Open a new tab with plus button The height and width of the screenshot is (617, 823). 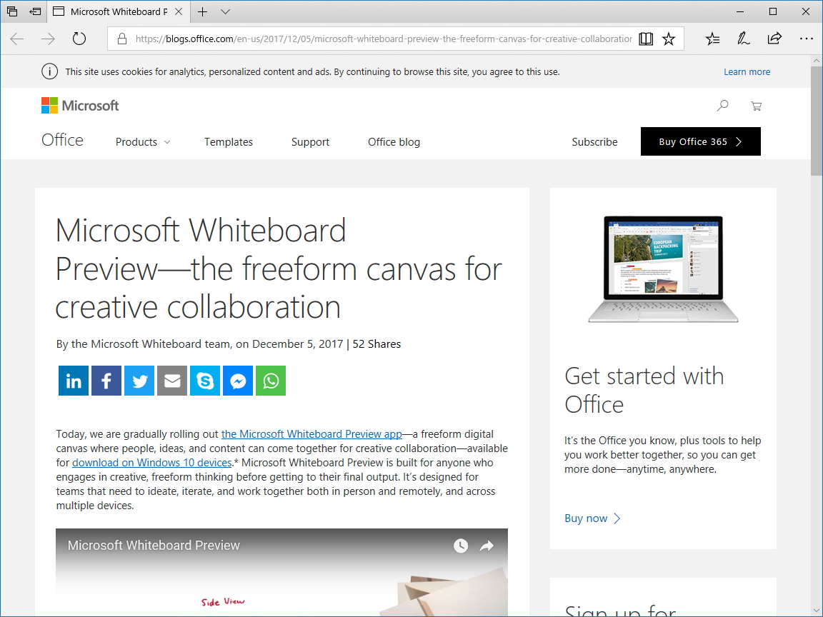[203, 11]
